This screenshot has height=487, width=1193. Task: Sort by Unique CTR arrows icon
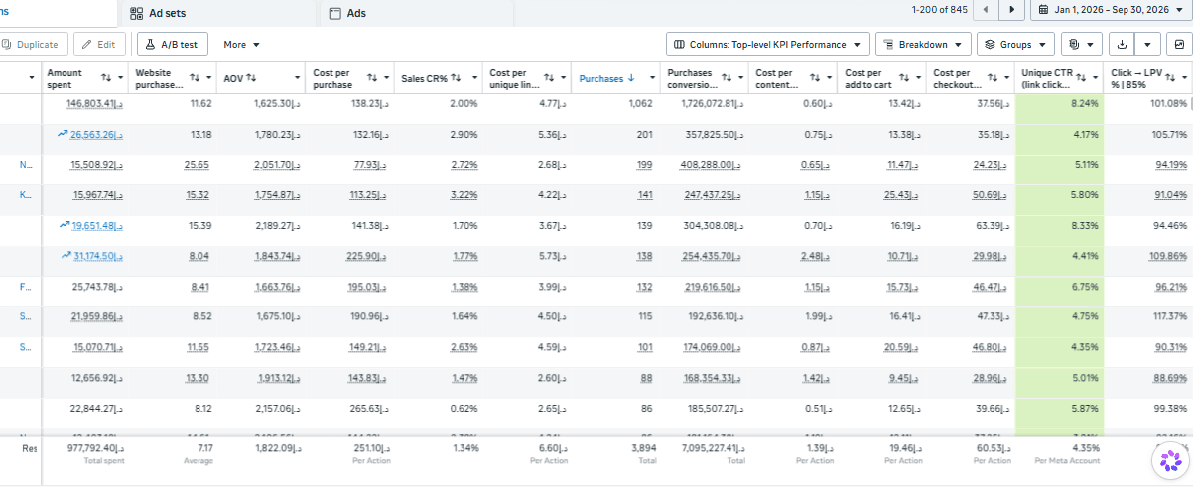click(1081, 77)
